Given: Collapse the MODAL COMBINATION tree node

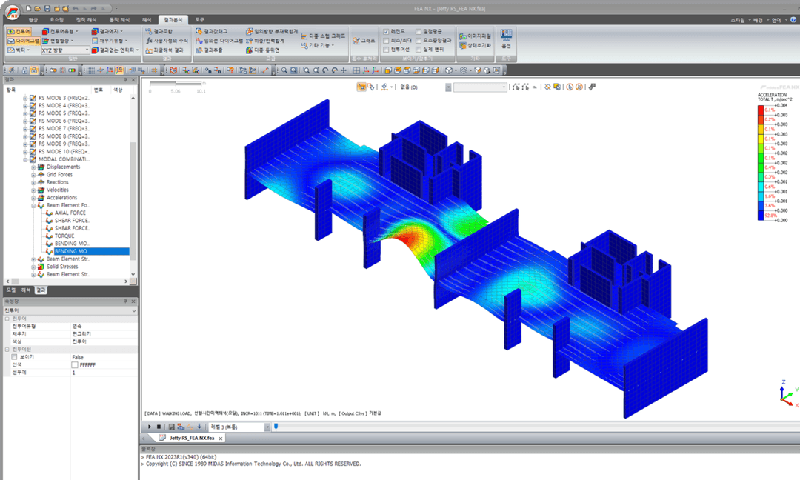Looking at the screenshot, I should (25, 159).
